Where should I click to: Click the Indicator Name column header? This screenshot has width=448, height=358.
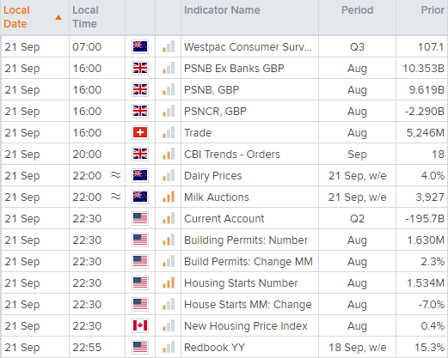tap(222, 10)
